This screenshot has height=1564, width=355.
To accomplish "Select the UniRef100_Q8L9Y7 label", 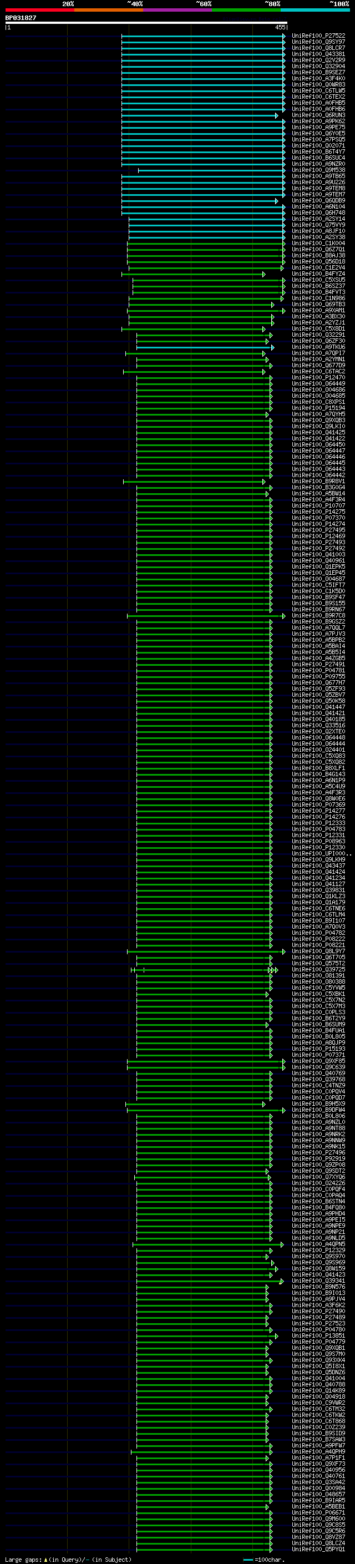I will click(x=318, y=951).
